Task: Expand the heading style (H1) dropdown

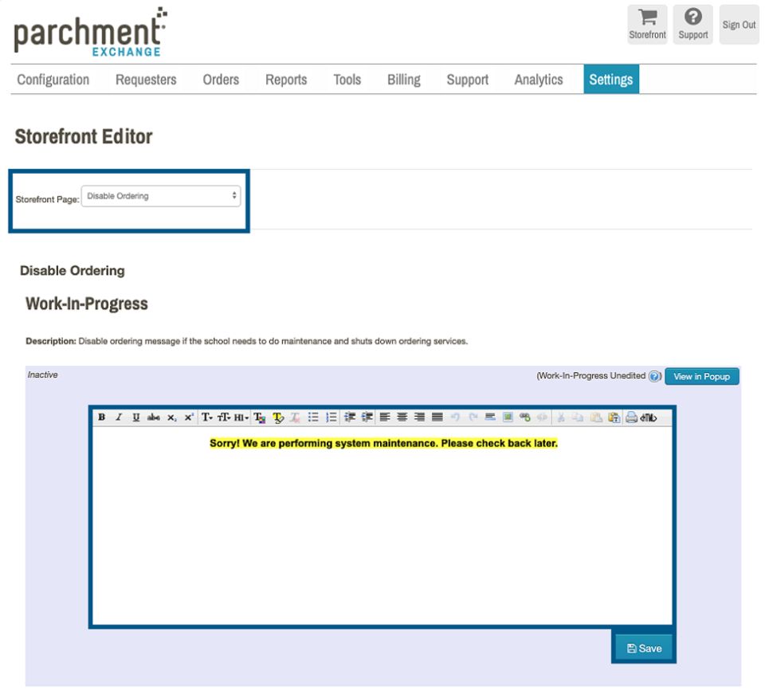Action: pos(241,418)
